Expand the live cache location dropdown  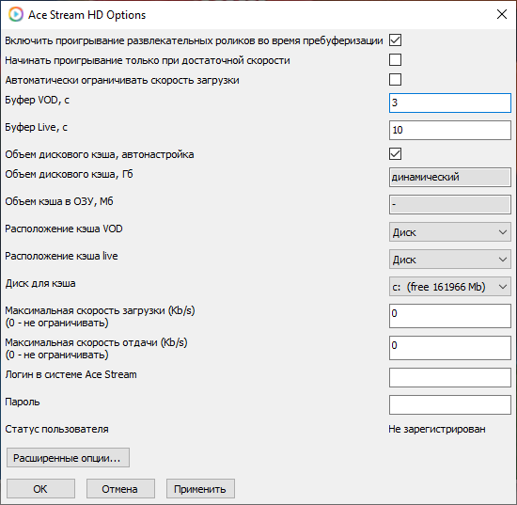[449, 260]
